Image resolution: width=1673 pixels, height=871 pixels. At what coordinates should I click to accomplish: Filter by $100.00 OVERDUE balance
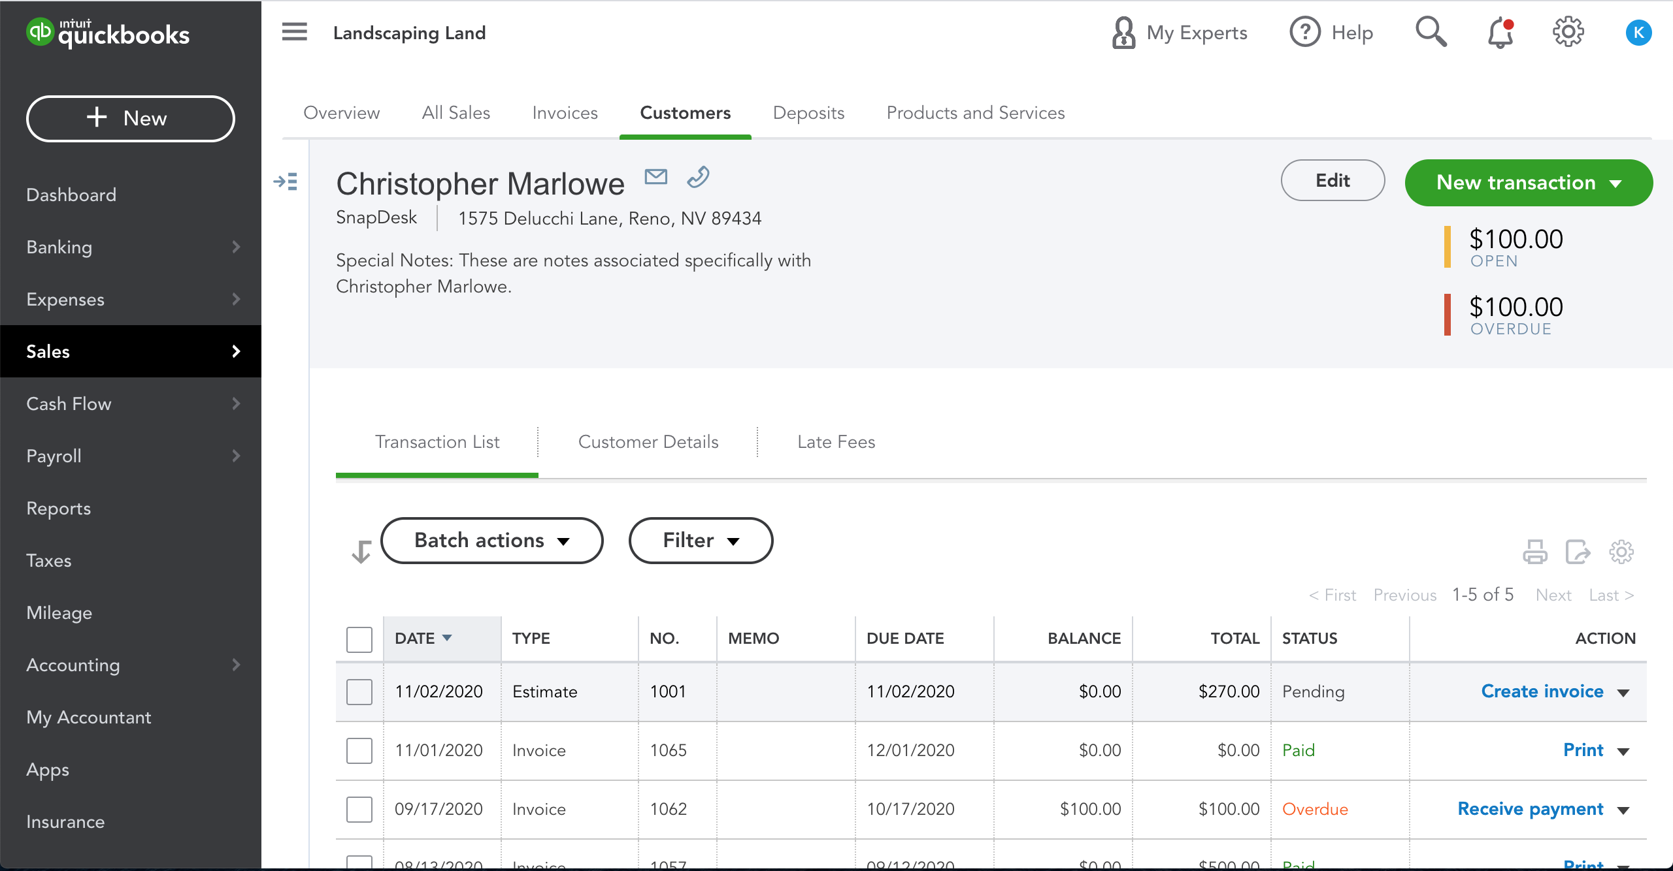1504,315
